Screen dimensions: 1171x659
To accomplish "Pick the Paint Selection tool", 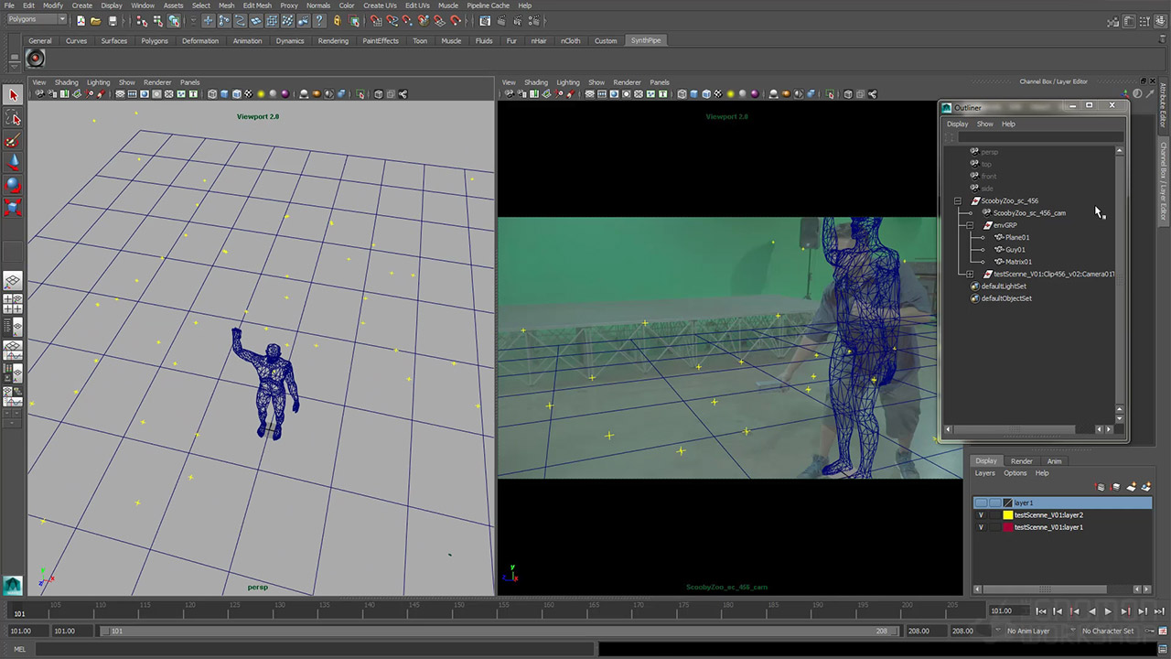I will [13, 141].
